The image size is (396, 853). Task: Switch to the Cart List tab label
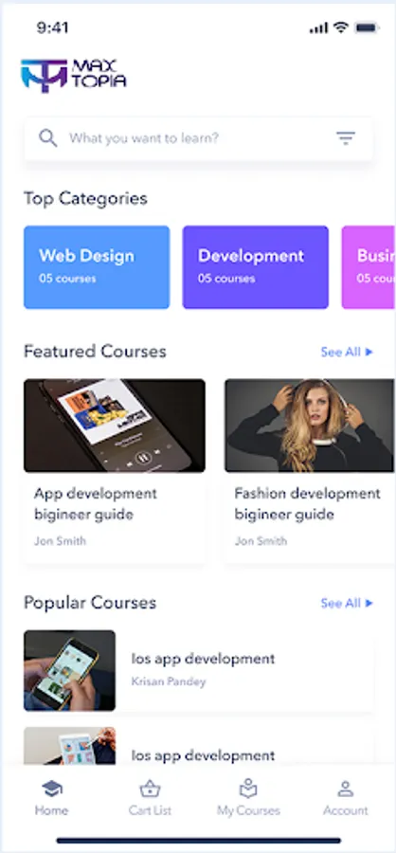150,810
